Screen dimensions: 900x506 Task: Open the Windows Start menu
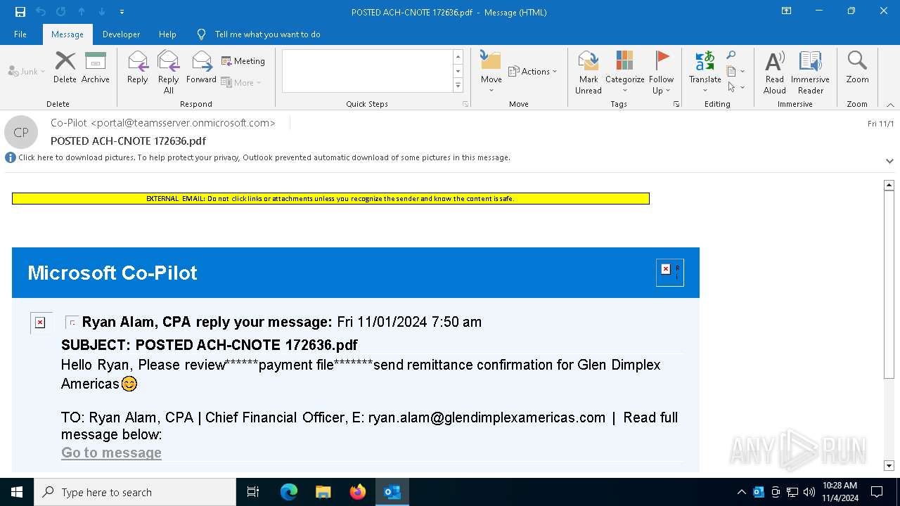coord(17,492)
